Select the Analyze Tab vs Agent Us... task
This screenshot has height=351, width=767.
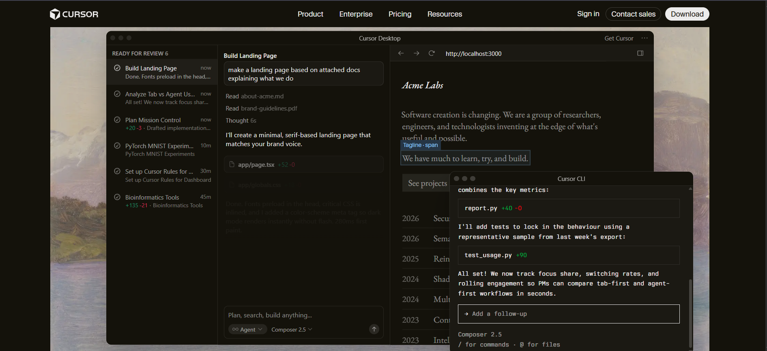tap(162, 98)
